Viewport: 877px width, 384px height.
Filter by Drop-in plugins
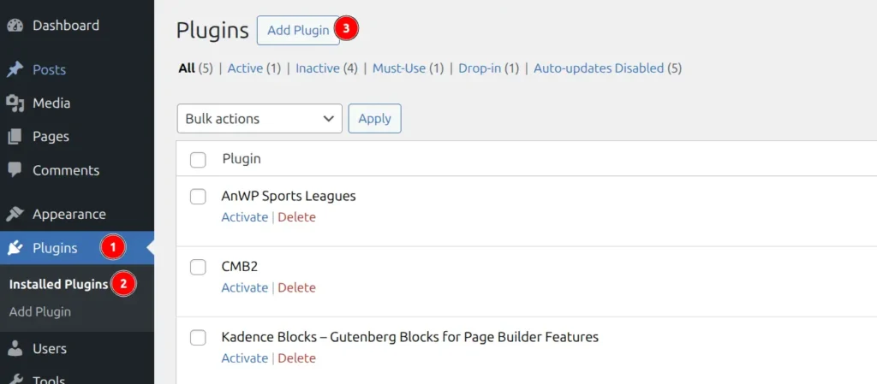click(480, 68)
